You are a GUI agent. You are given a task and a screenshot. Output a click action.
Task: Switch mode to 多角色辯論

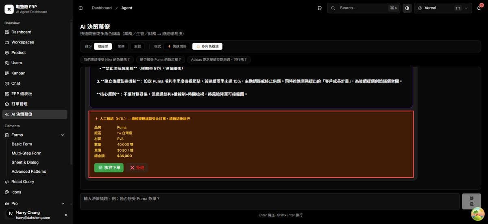click(x=207, y=46)
